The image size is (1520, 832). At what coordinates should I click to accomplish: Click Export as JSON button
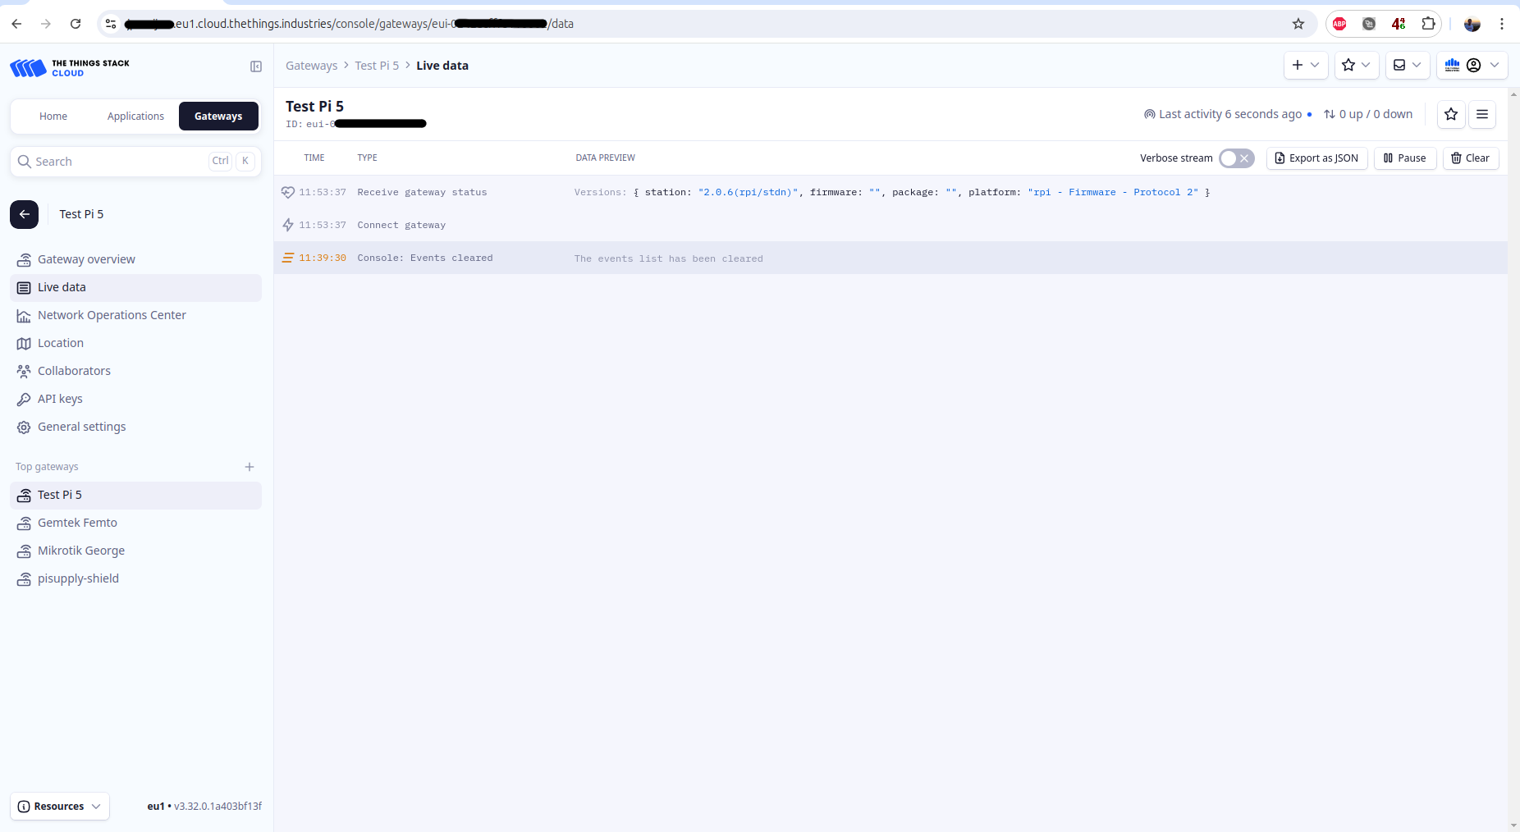click(1316, 158)
